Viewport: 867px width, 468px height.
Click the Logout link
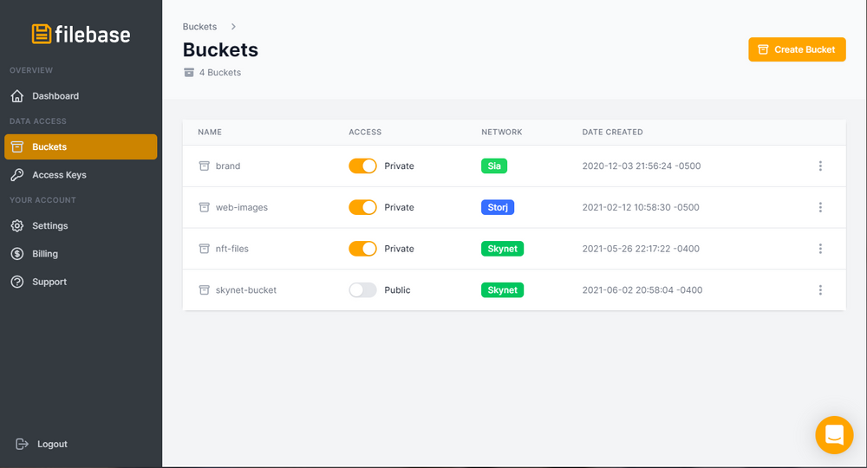(x=52, y=445)
